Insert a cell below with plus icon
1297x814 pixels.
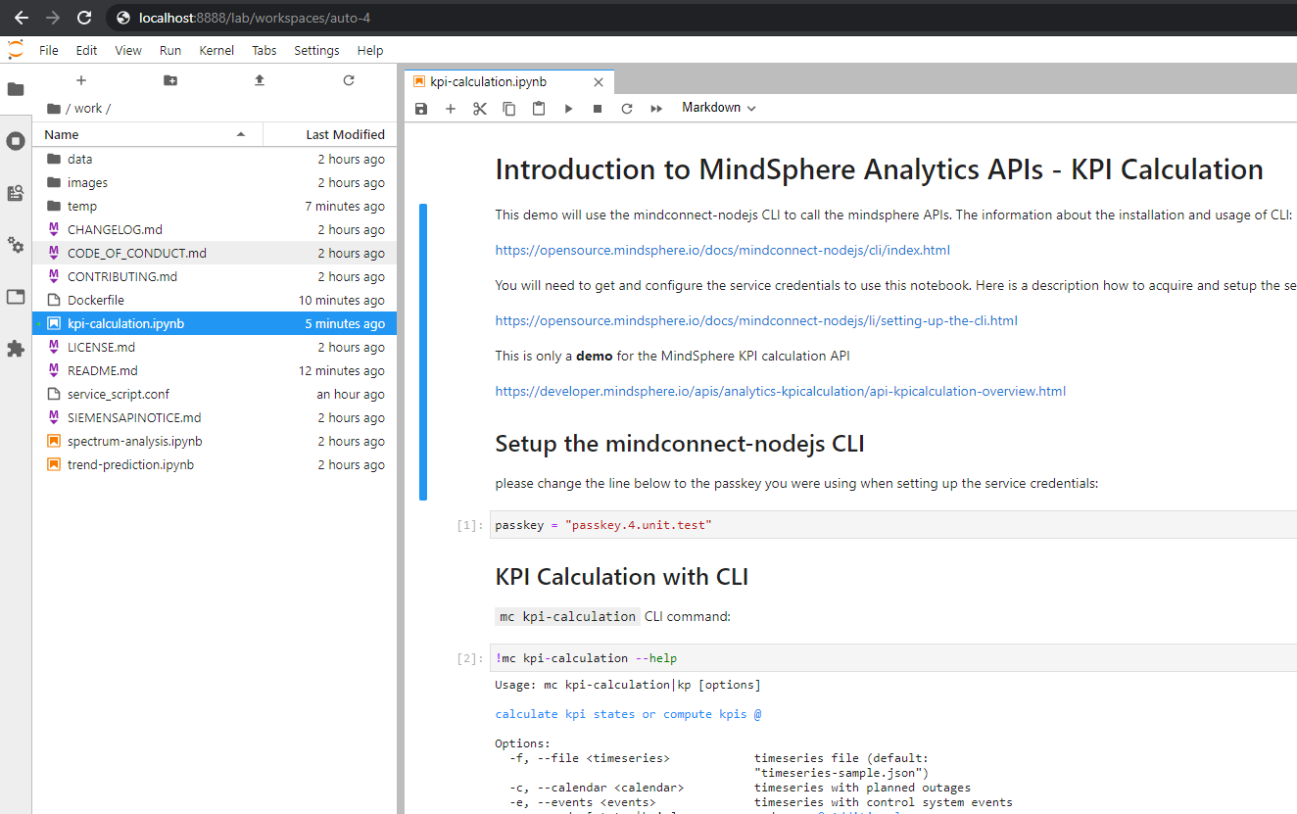coord(451,109)
